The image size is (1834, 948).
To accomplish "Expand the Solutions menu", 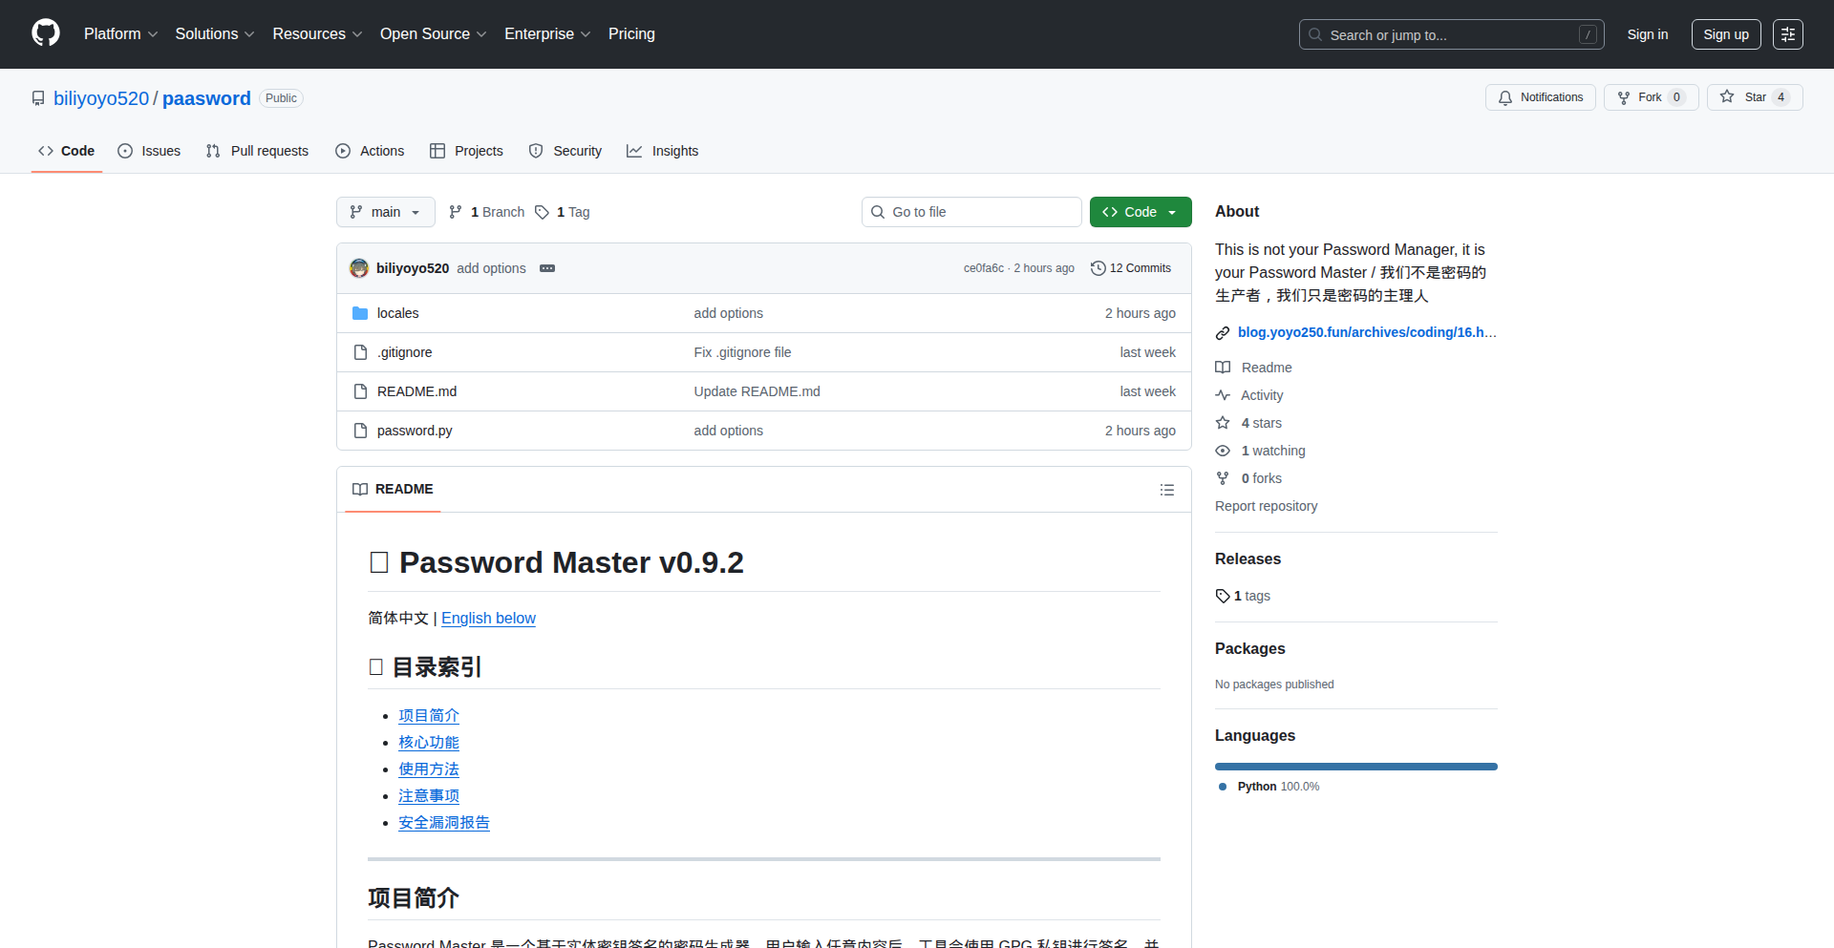I will 215,34.
